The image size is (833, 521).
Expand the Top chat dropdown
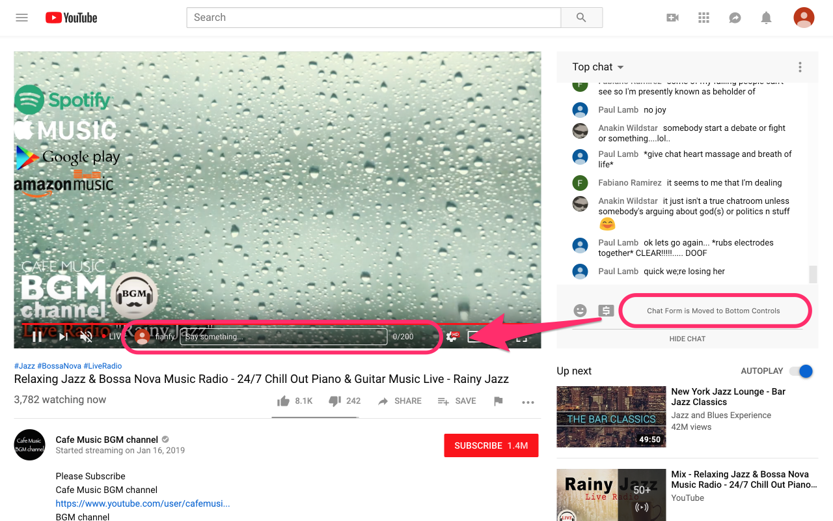click(598, 67)
